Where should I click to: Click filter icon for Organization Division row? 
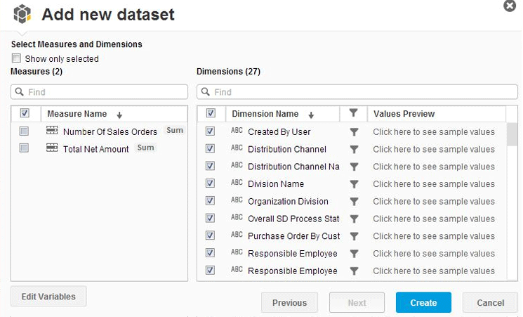354,202
